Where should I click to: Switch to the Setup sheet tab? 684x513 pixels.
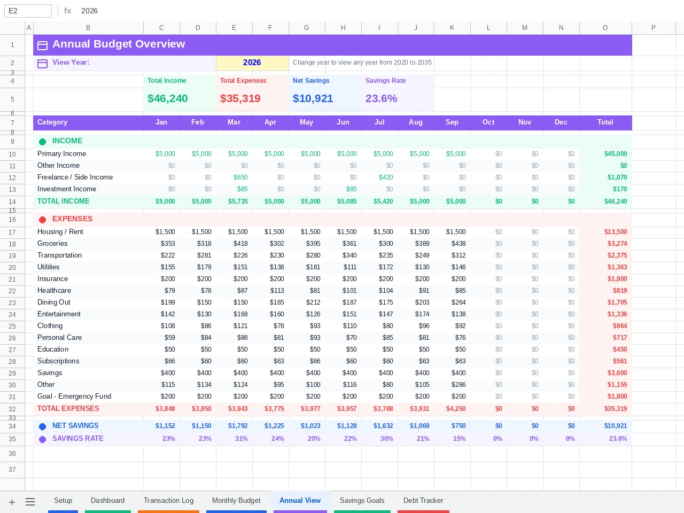tap(63, 501)
